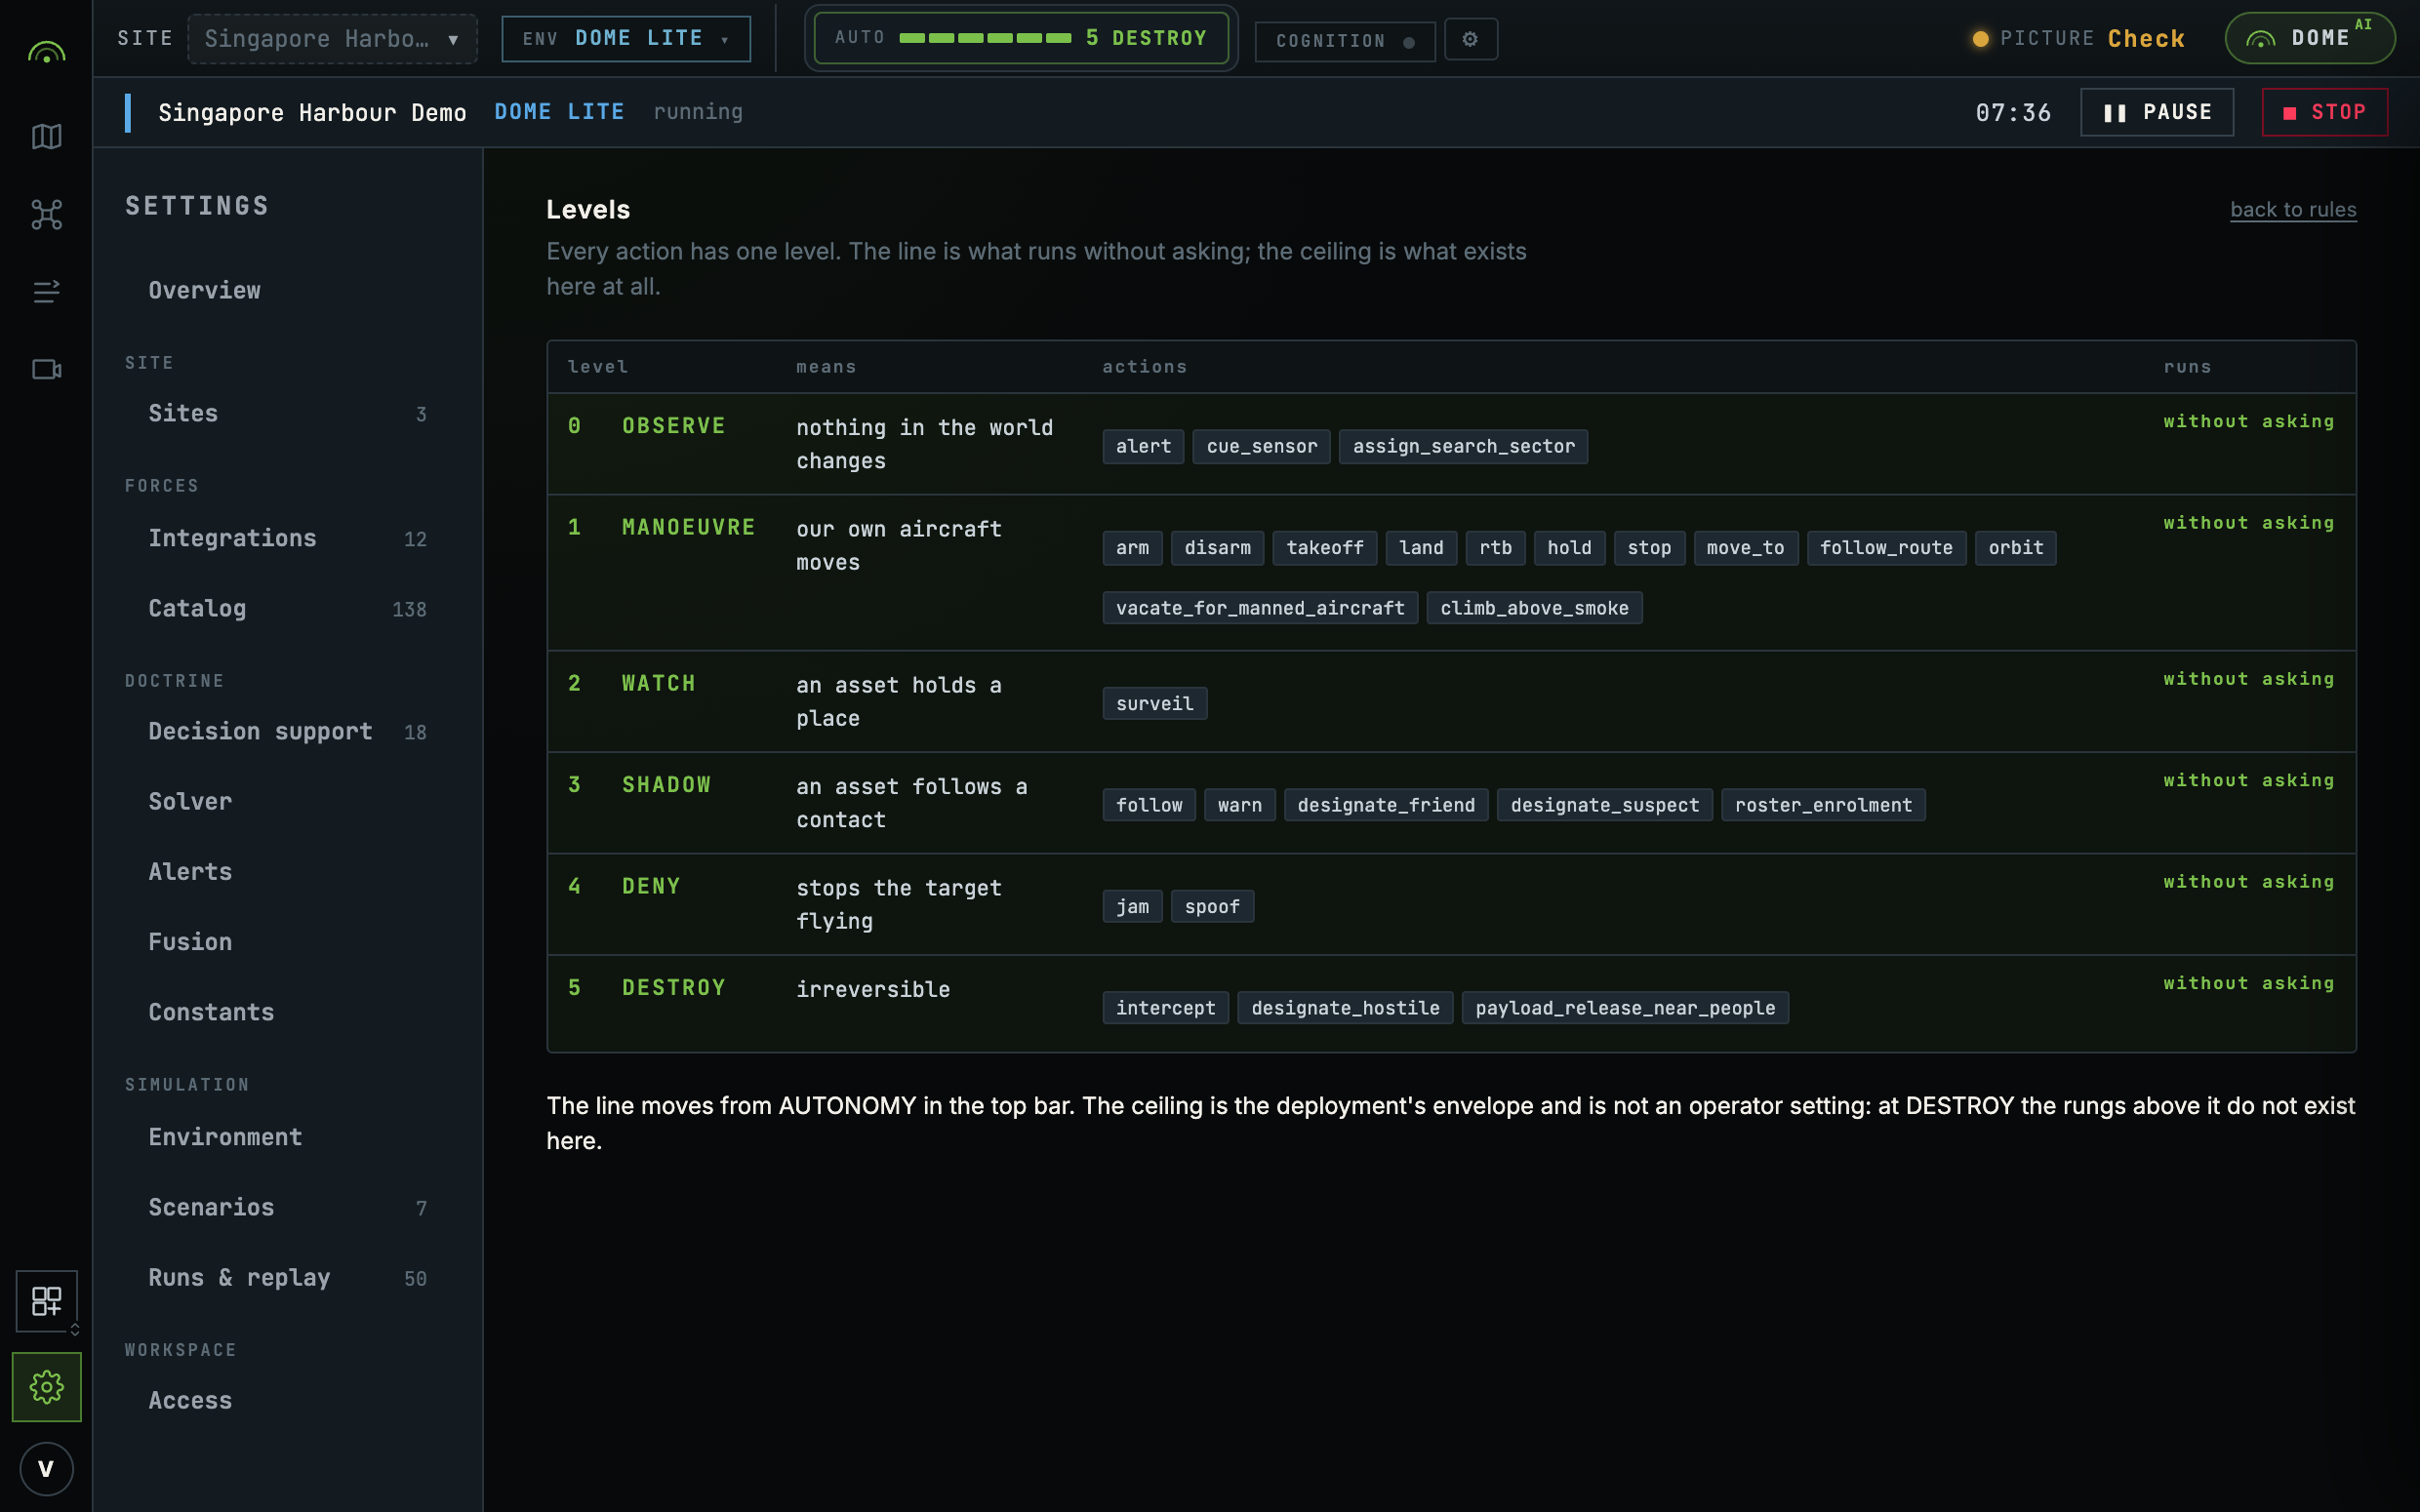2420x1512 pixels.
Task: Click the 07:36 run timer
Action: pos(2013,112)
